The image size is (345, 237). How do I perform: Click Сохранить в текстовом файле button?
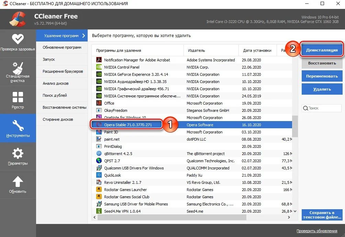pyautogui.click(x=322, y=215)
